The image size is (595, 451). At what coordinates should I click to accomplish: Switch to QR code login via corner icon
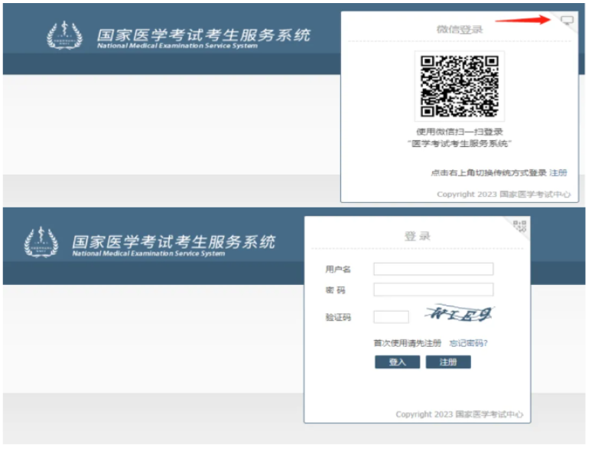[519, 226]
